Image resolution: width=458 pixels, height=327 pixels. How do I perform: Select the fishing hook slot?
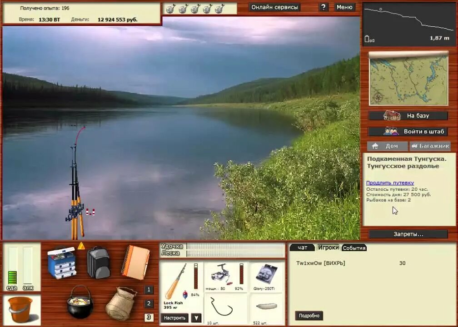[225, 309]
